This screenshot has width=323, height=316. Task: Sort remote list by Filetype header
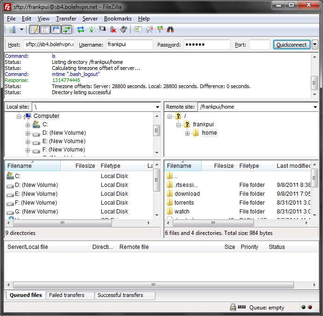click(x=254, y=166)
